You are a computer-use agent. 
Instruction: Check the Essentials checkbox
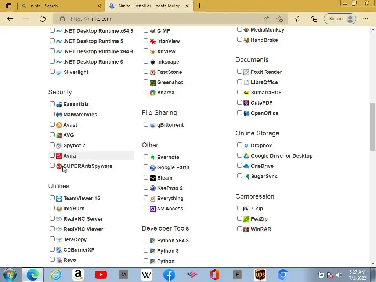pos(52,104)
